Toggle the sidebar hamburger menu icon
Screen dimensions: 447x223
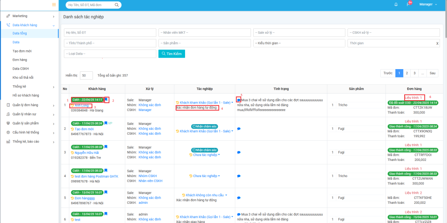[x=54, y=4]
